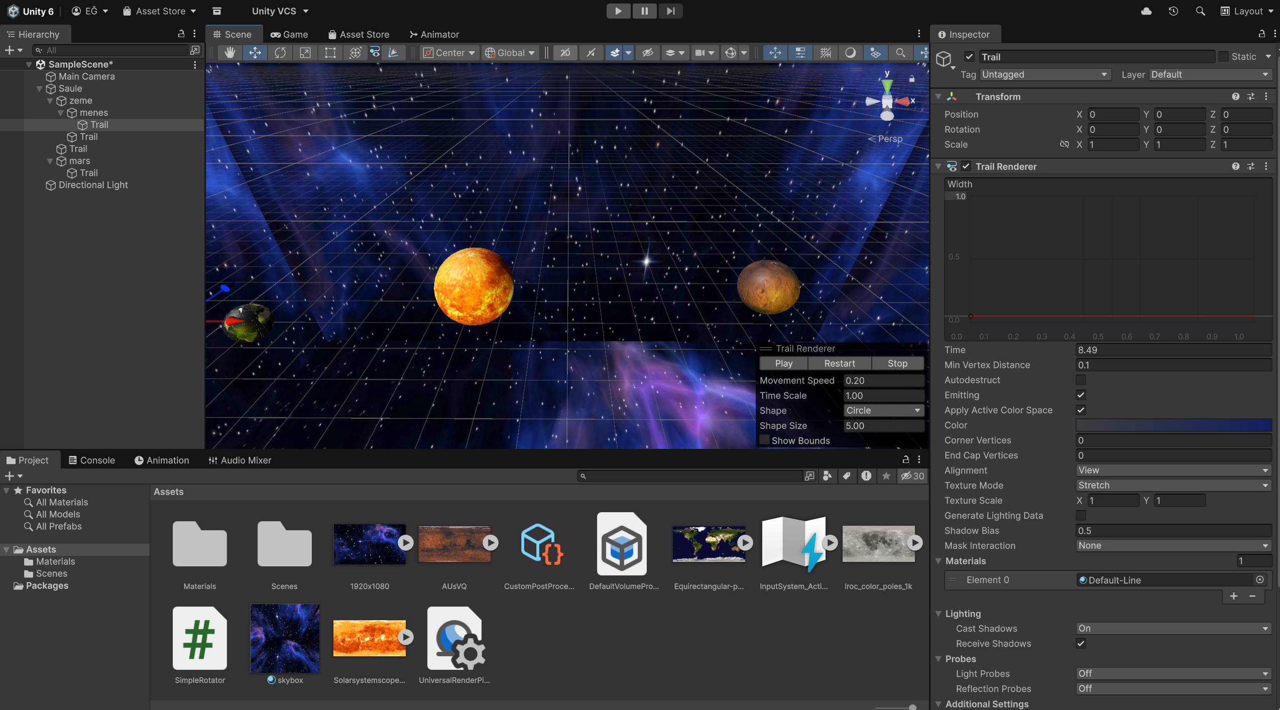Click the Step frame button

(x=670, y=11)
